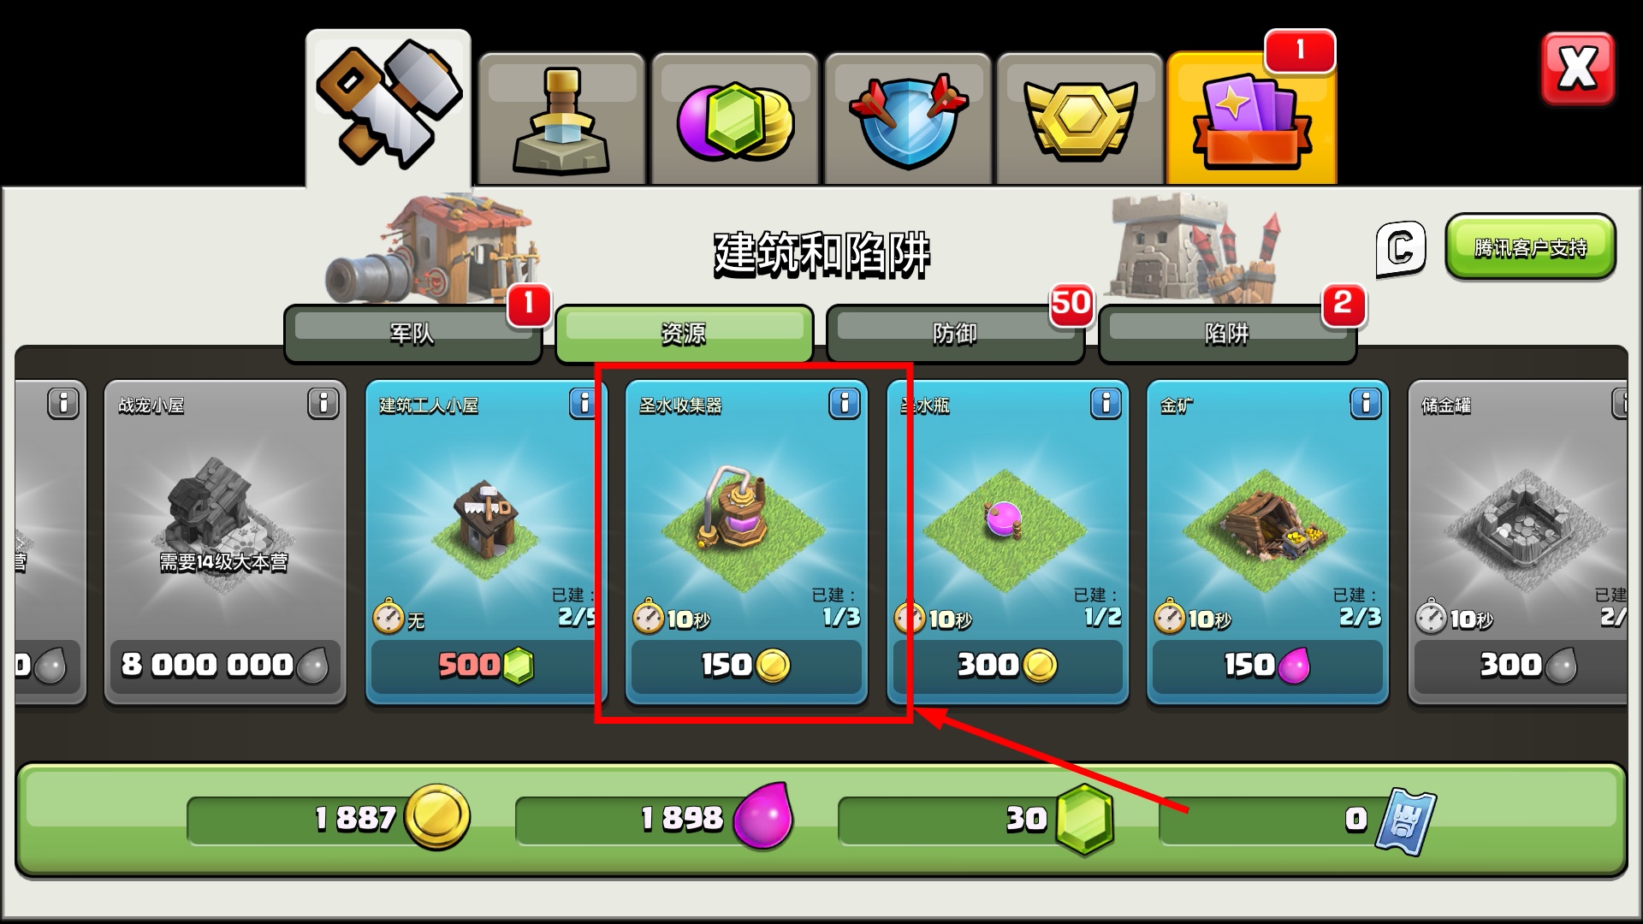
Task: Buy 圣水瓶 for 300 gold
Action: coord(1007,665)
